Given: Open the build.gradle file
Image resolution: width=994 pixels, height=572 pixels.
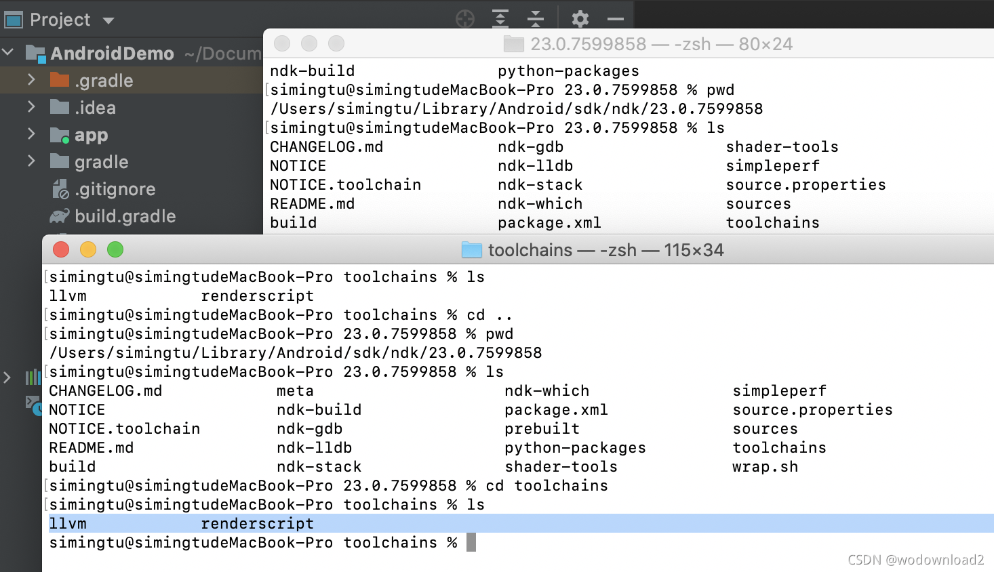Looking at the screenshot, I should [125, 216].
